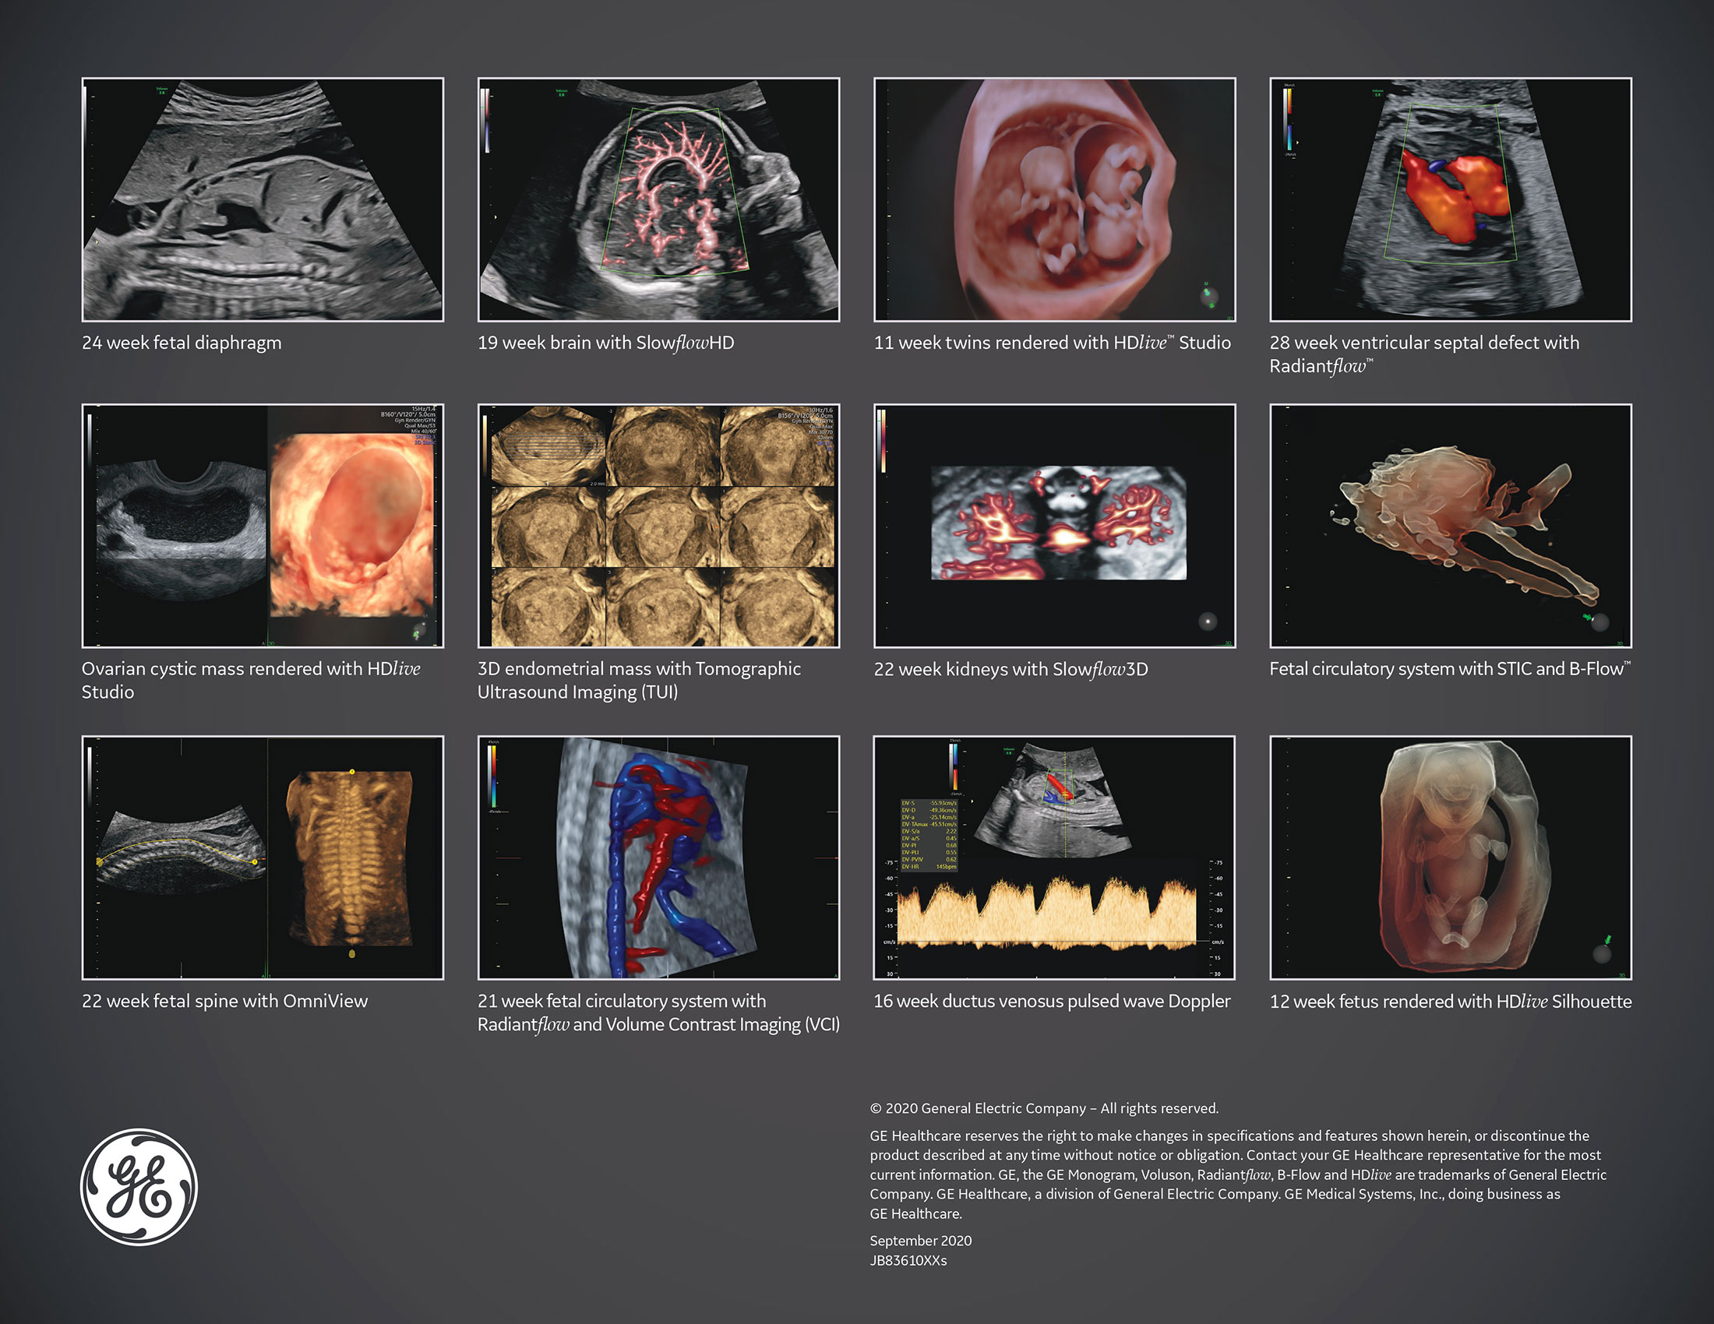The image size is (1714, 1324).
Task: Click the Doppler measurement values table
Action: click(929, 835)
